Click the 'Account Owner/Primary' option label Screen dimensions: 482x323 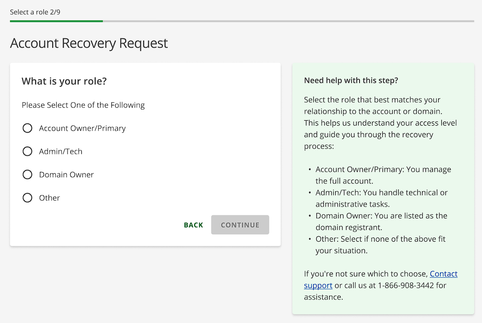[x=82, y=128]
